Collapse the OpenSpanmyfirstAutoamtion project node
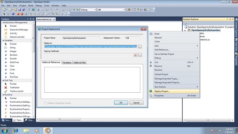Viewport: 238px width, 134px height. click(185, 30)
